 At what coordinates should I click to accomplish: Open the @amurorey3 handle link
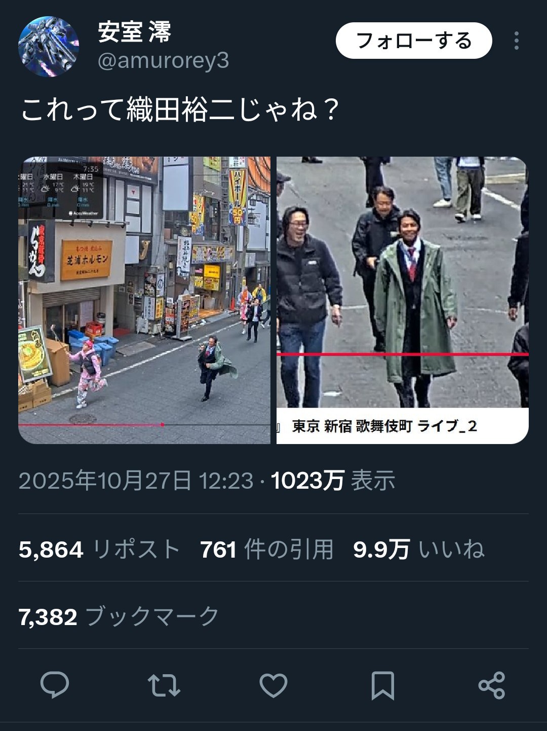coord(163,61)
